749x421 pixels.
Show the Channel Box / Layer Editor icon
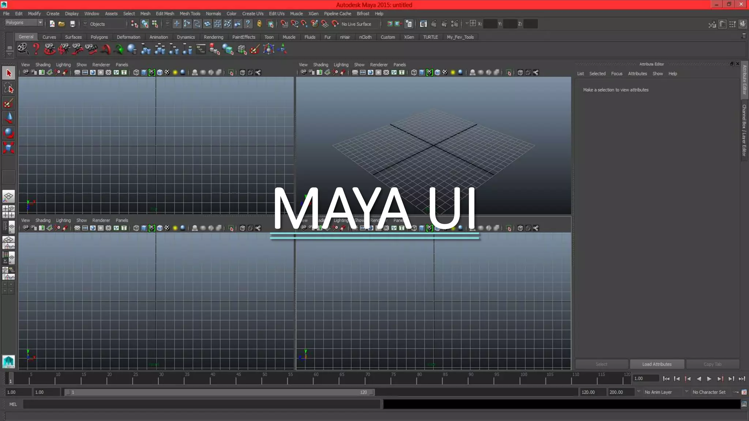743,24
